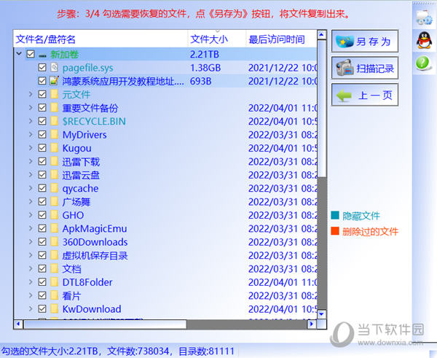Select the 虚拟机保存目录 folder name
The height and width of the screenshot is (358, 437).
(x=95, y=255)
